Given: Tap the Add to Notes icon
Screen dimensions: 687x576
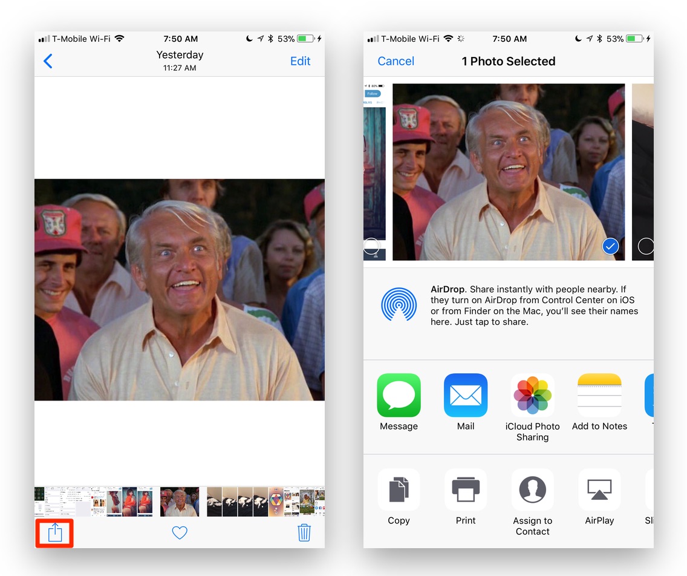Looking at the screenshot, I should click(x=599, y=395).
